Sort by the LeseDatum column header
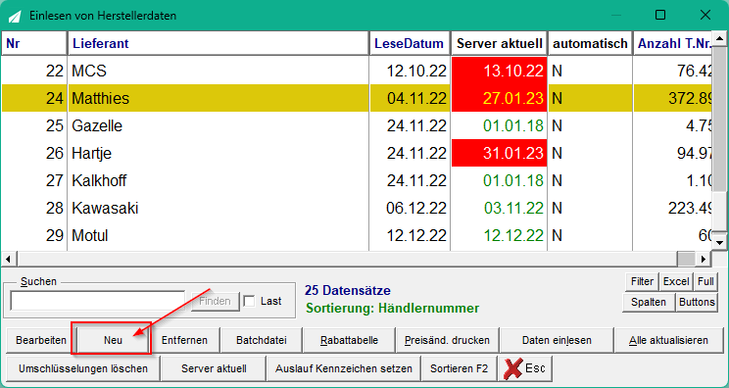This screenshot has width=729, height=388. [x=410, y=44]
